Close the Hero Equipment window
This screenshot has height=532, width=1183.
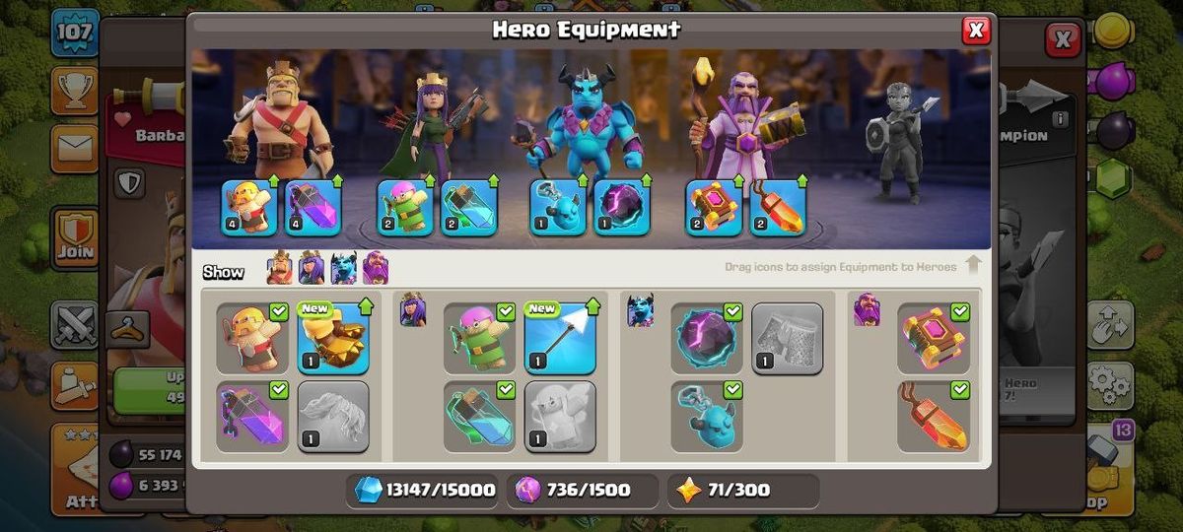[x=976, y=31]
